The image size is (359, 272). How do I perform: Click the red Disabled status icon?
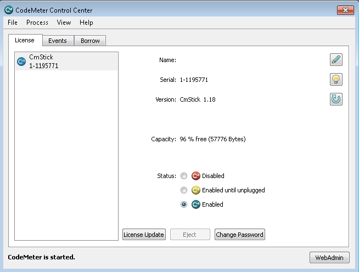pyautogui.click(x=196, y=176)
